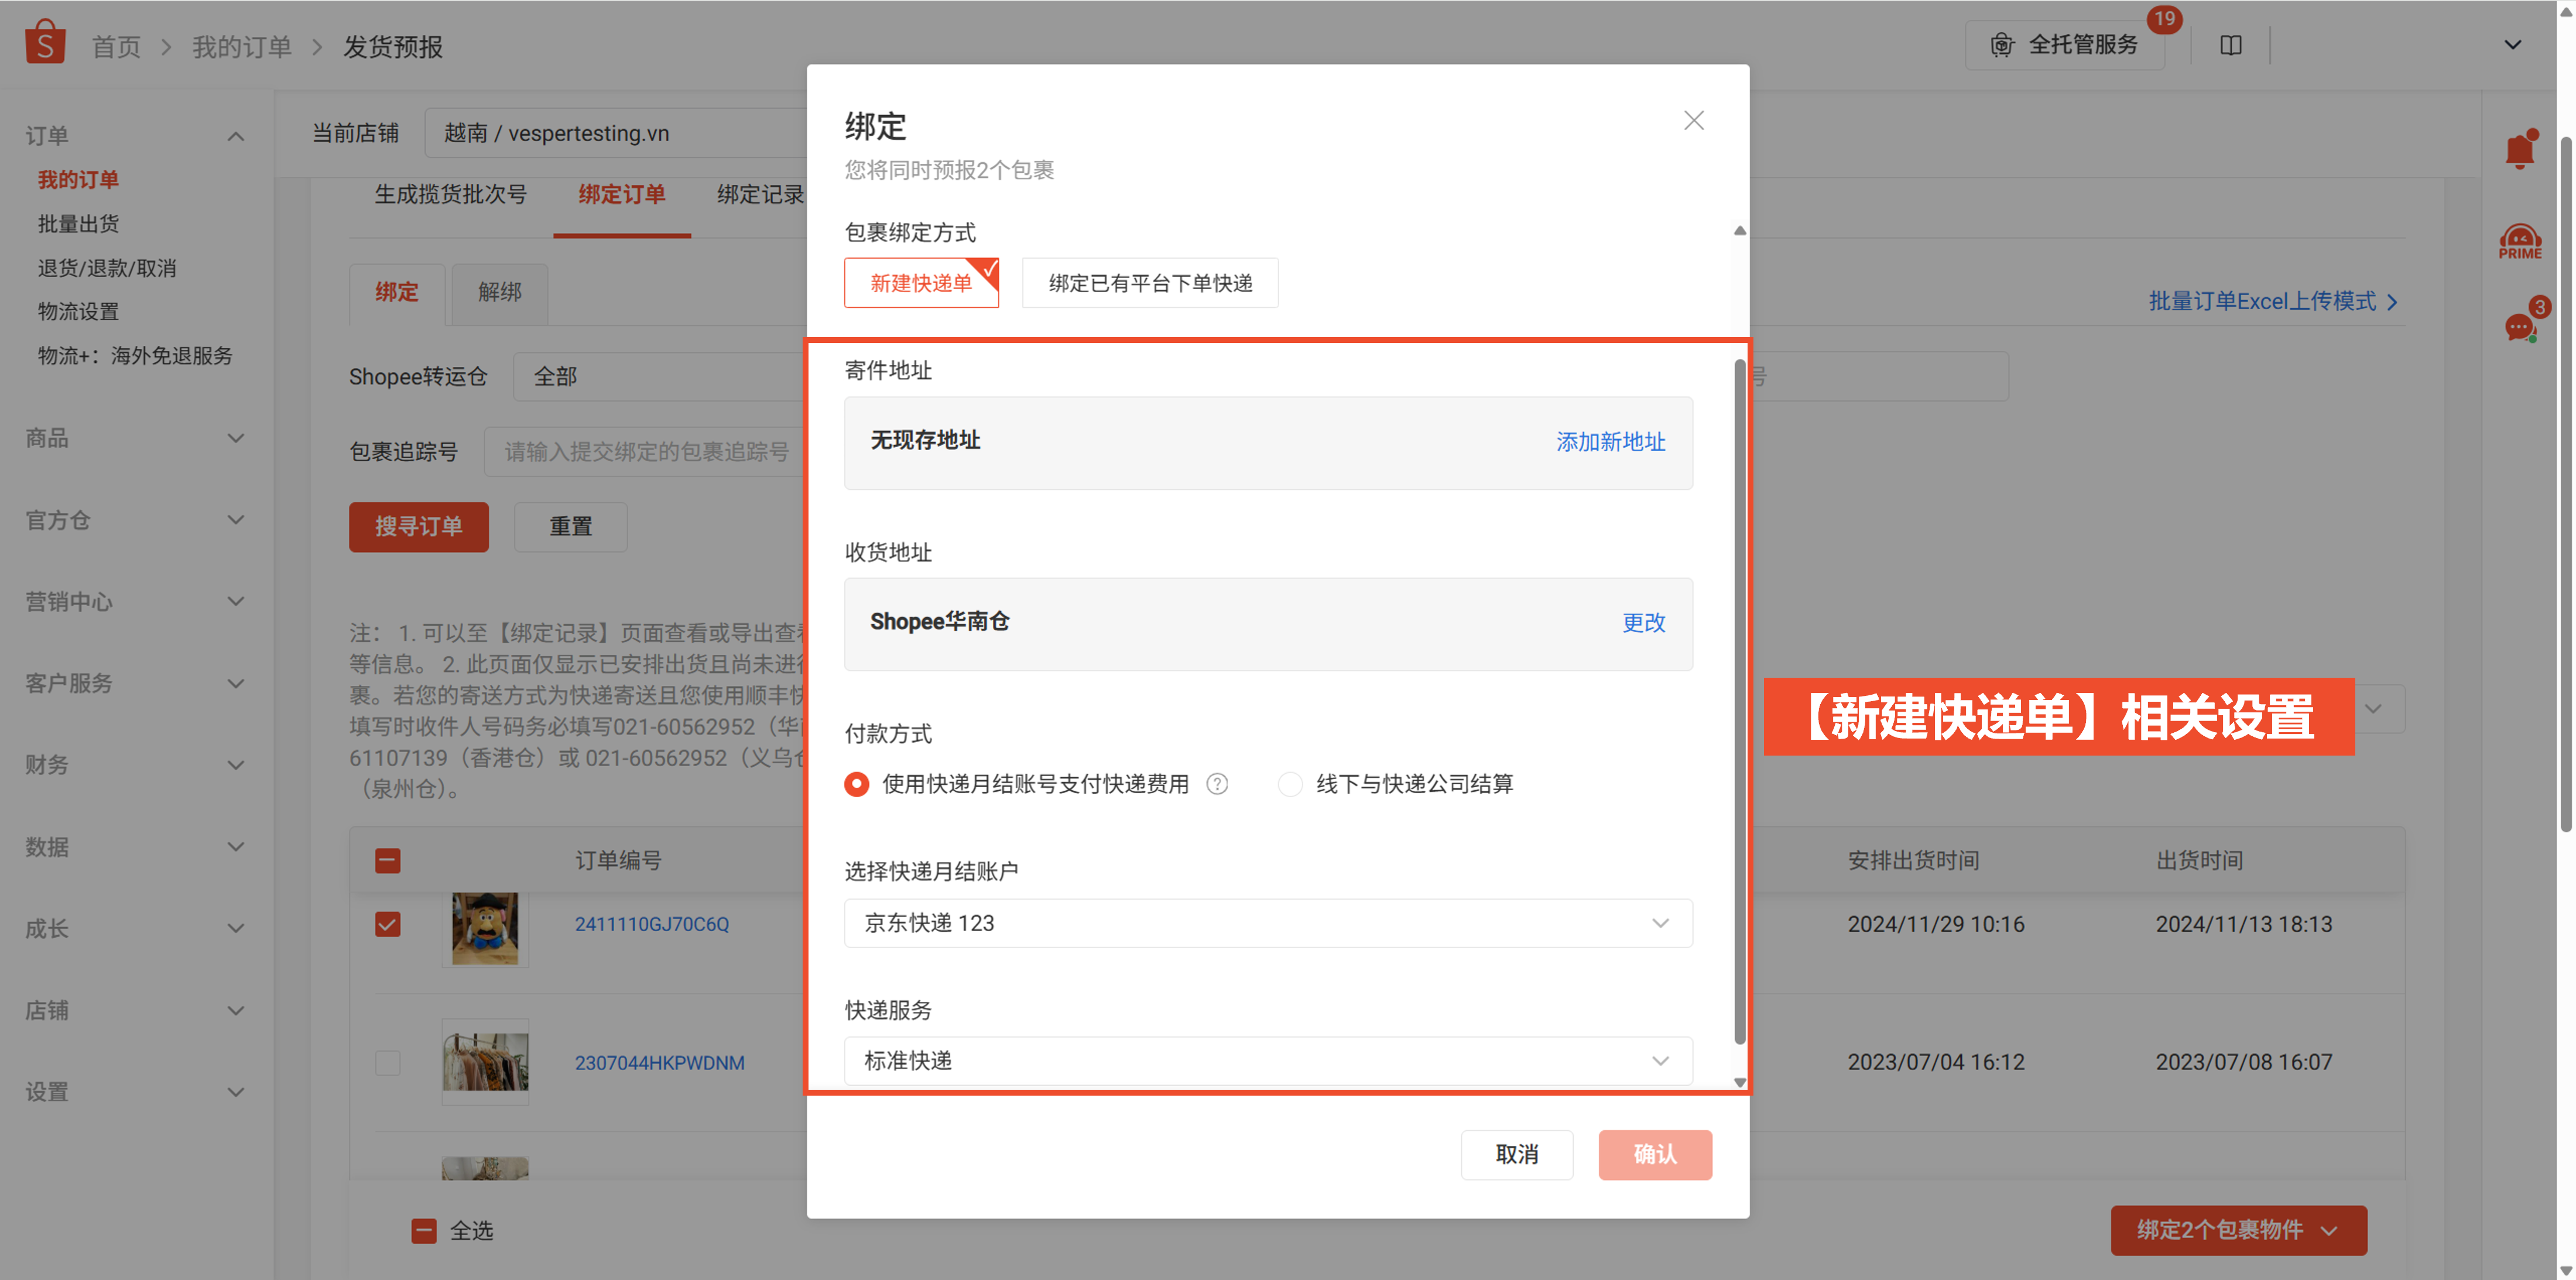The width and height of the screenshot is (2576, 1280).
Task: Open the book guide icon in header
Action: [2230, 45]
